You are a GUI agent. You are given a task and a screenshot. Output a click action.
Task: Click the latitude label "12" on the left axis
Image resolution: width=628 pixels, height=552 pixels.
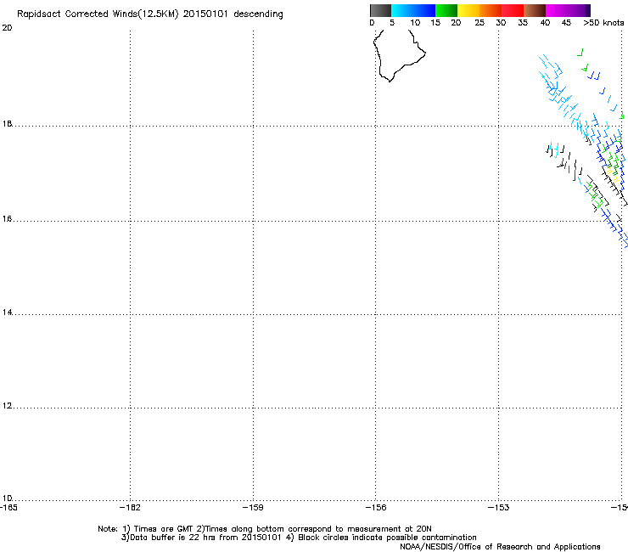point(7,406)
